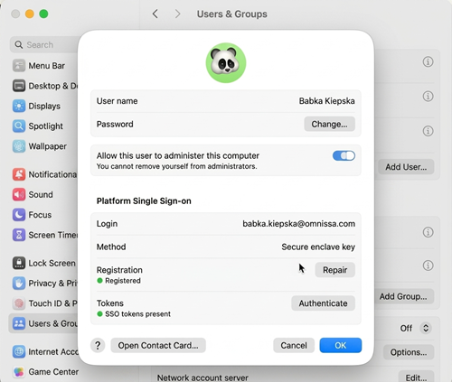Click Privacy & Security hand icon

point(19,283)
